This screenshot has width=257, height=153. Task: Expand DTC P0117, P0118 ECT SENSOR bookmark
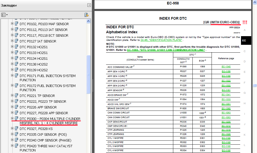point(12,35)
